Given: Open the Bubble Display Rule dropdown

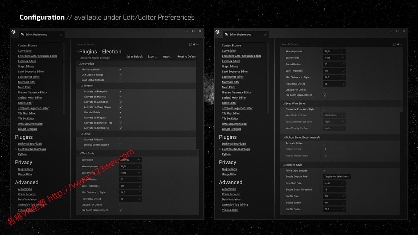Looking at the screenshot, I should click(336, 177).
